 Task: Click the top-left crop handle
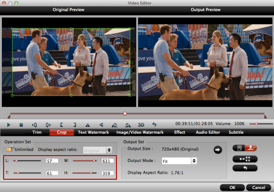coord(12,29)
